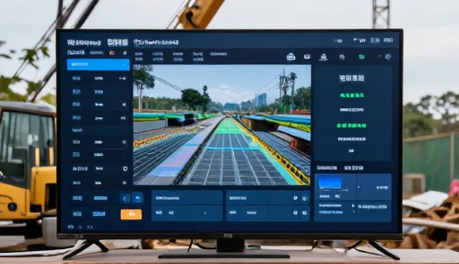Viewport: 459px width, 264px height.
Task: Toggle the first green status indicator in the right panel
Action: click(352, 95)
